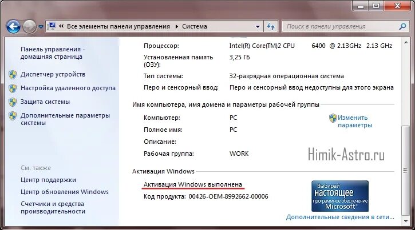Minimize the System window
This screenshot has height=230, width=415.
361,6
